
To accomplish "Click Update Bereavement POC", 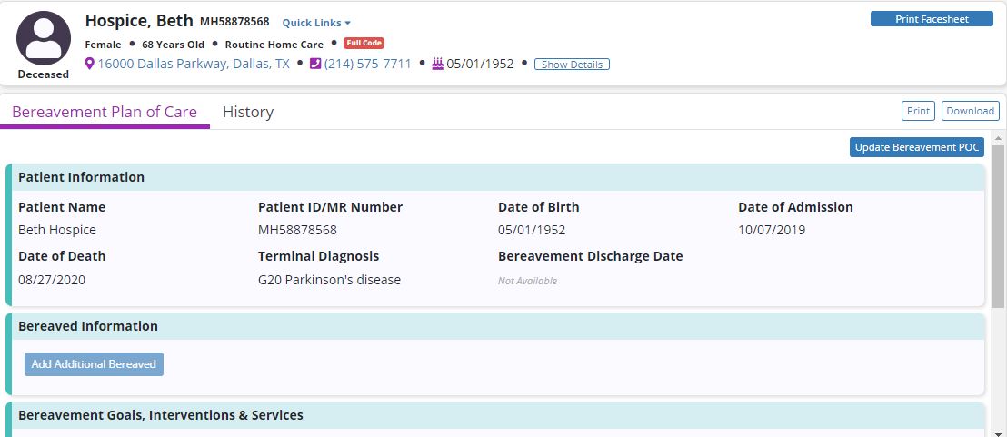I will pos(916,147).
